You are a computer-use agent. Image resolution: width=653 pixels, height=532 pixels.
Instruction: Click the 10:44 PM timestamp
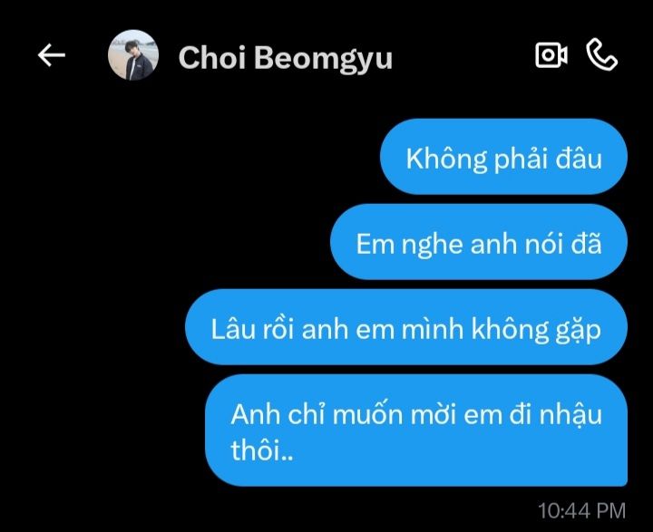pos(581,511)
